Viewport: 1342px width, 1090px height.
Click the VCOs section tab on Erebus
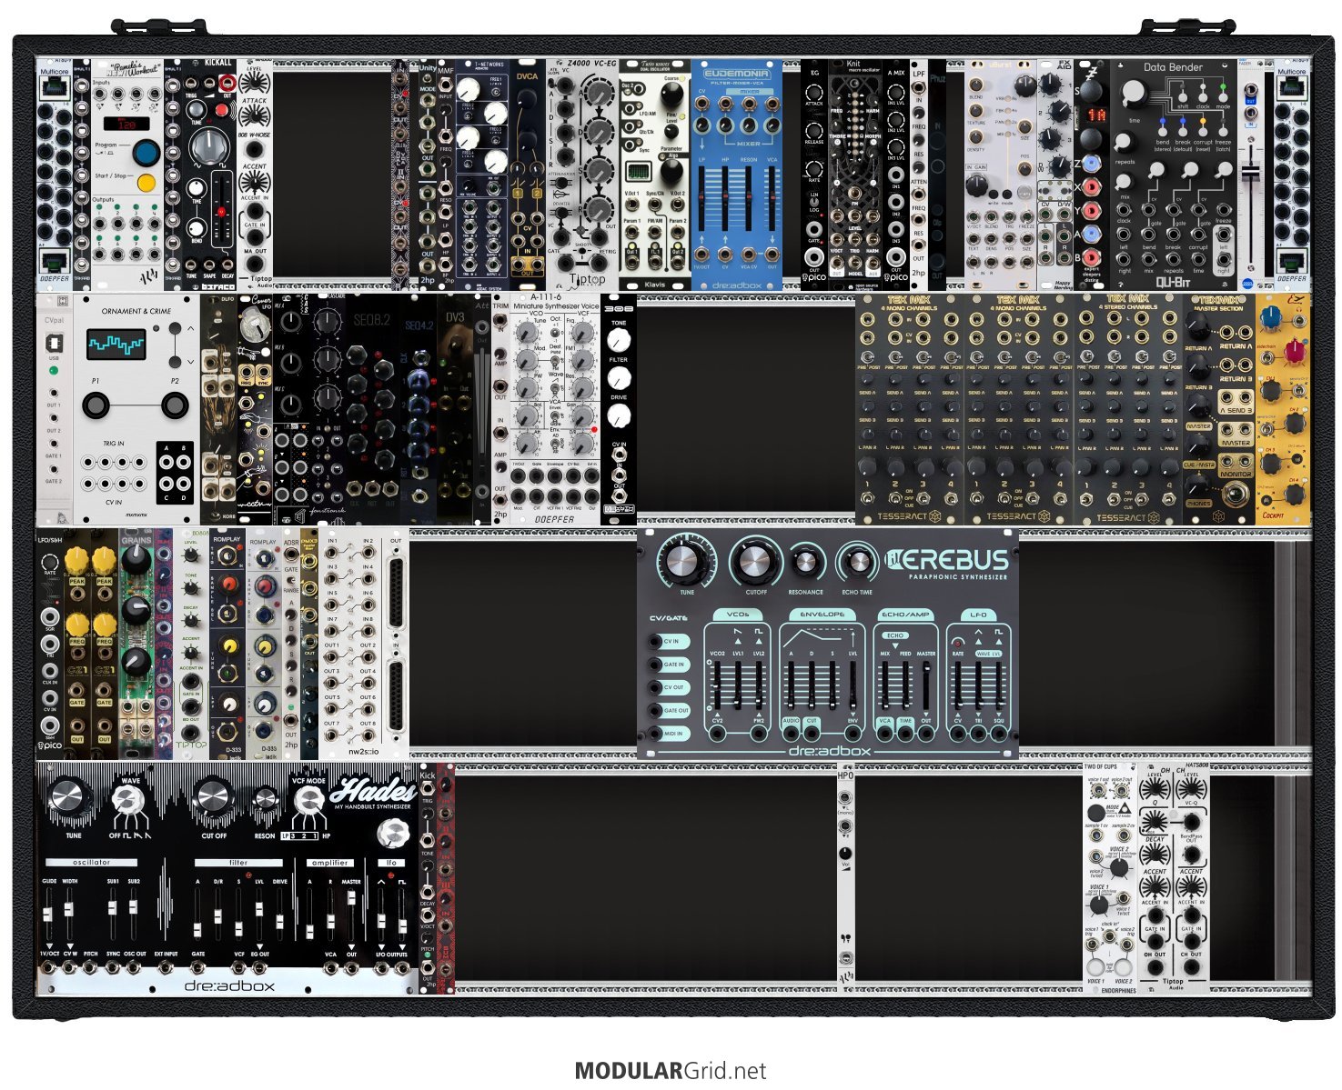(737, 615)
